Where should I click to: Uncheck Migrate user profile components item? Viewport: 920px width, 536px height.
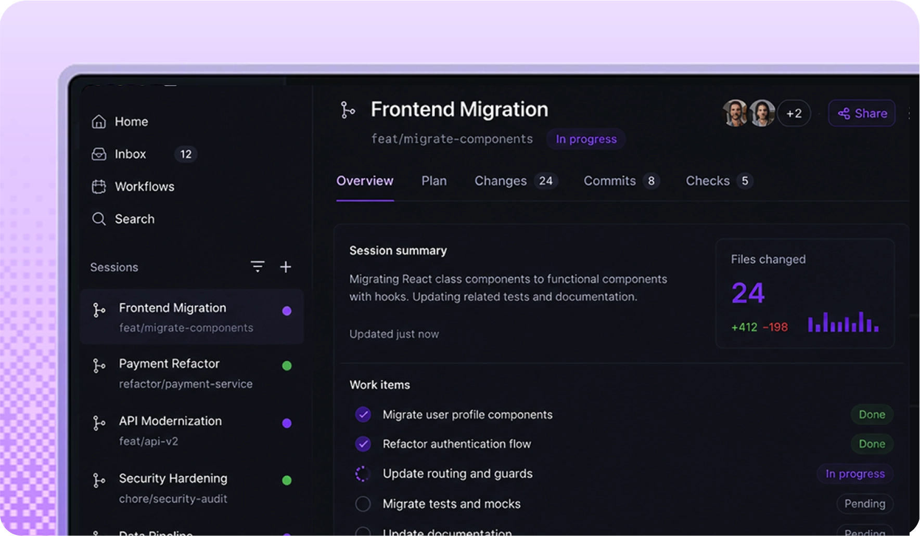[363, 414]
